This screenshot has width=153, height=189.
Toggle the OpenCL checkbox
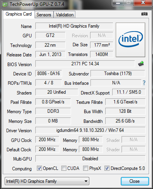[x=39, y=168]
